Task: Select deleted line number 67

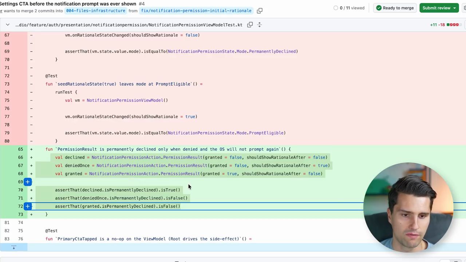Action: click(x=7, y=35)
